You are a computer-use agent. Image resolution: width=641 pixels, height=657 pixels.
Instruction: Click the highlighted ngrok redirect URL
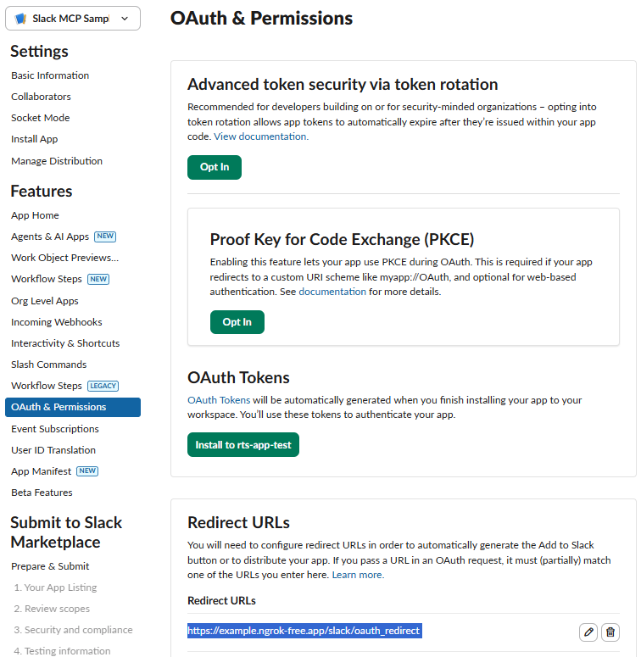[304, 631]
